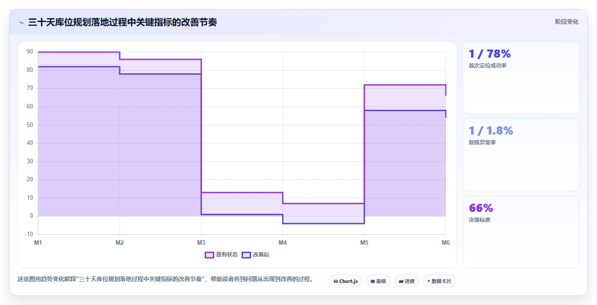Image resolution: width=597 pixels, height=305 pixels.
Task: Click the icon inside the 表格 tag
Action: [373, 282]
